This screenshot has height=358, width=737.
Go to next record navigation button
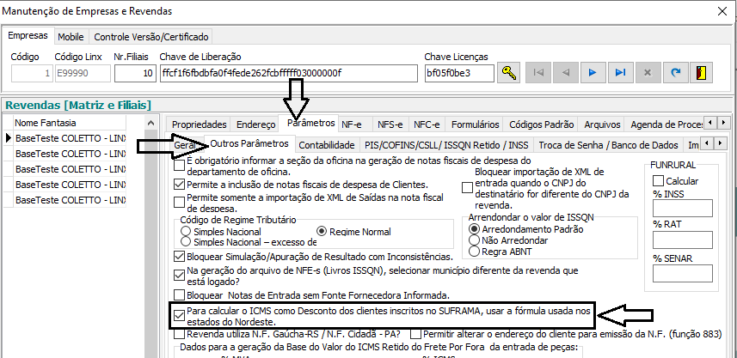(x=593, y=73)
